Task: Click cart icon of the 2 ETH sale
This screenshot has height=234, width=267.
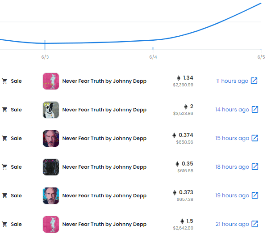Action: tap(4, 110)
